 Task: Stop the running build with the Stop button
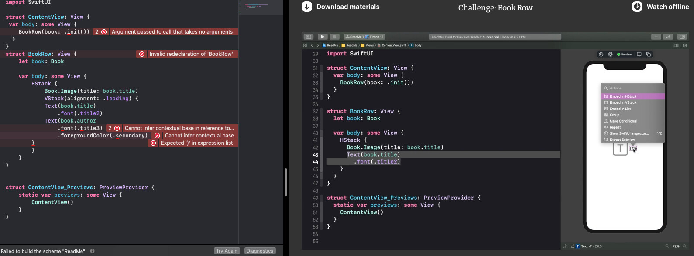click(x=335, y=37)
